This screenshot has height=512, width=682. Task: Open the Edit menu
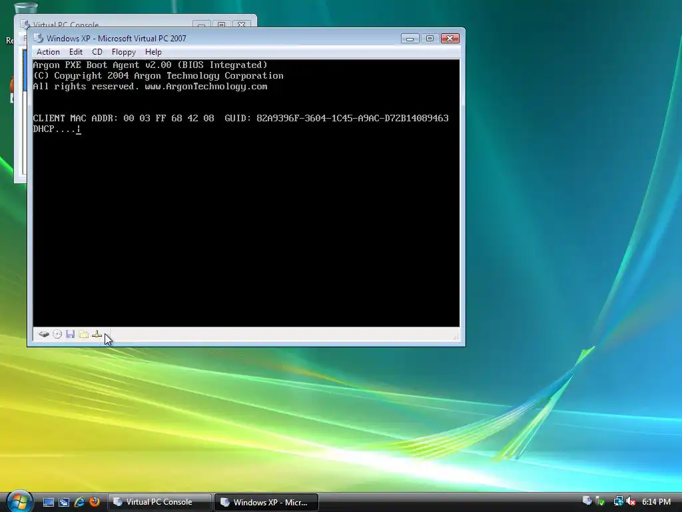(x=76, y=52)
